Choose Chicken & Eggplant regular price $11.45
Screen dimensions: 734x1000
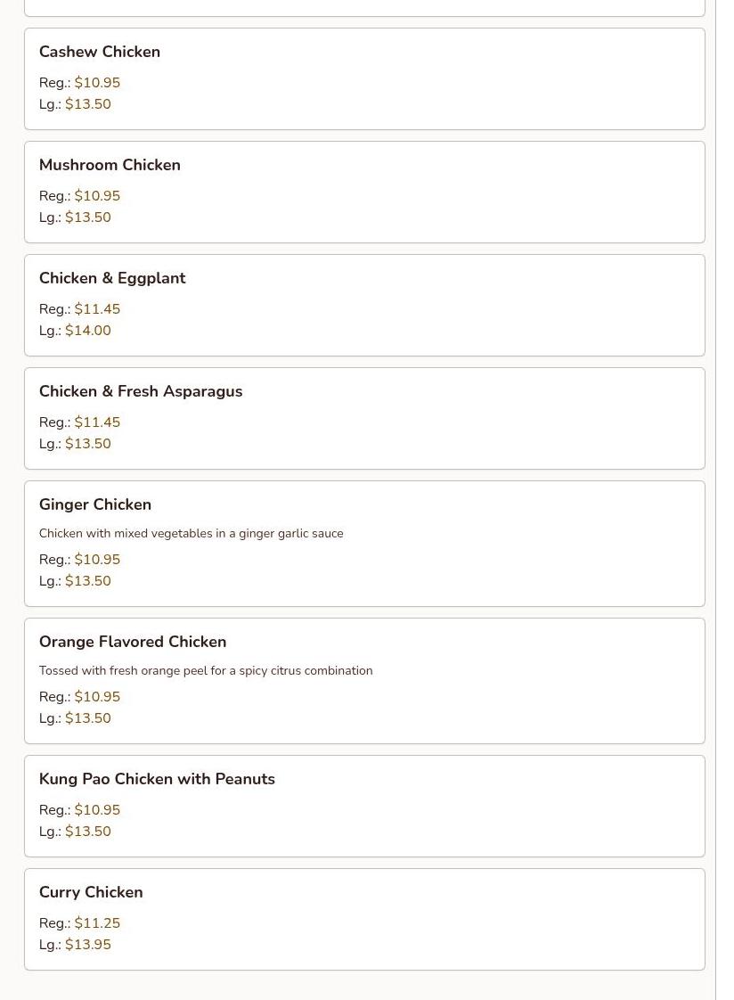(x=97, y=309)
